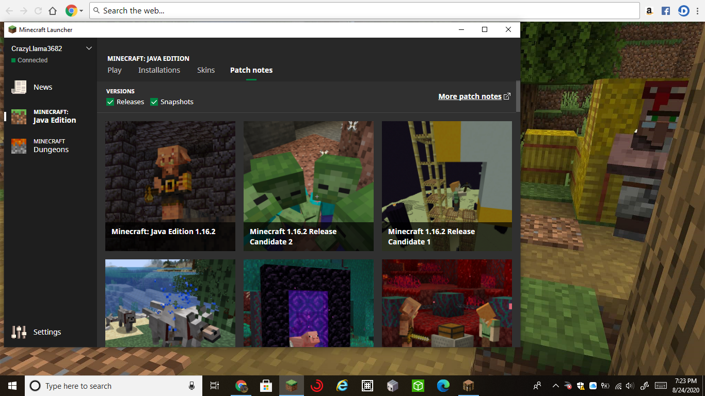Click the patch notes vertical scrollbar
Image resolution: width=705 pixels, height=396 pixels.
pos(518,96)
